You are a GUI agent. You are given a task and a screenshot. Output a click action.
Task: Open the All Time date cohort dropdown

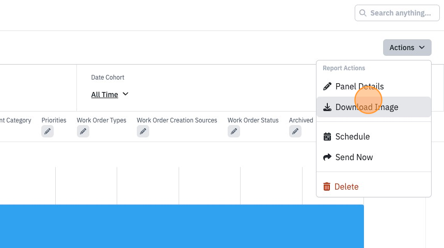(x=109, y=95)
